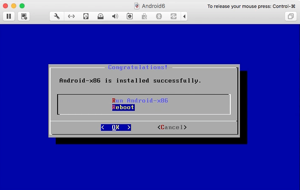Collapse the device toolbar arrow
The height and width of the screenshot is (190, 300).
[184, 16]
